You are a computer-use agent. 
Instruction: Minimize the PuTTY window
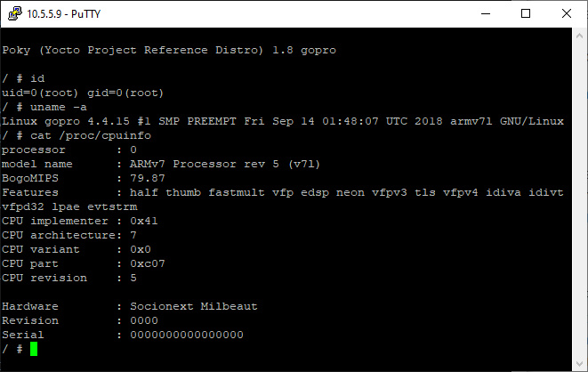tap(486, 13)
